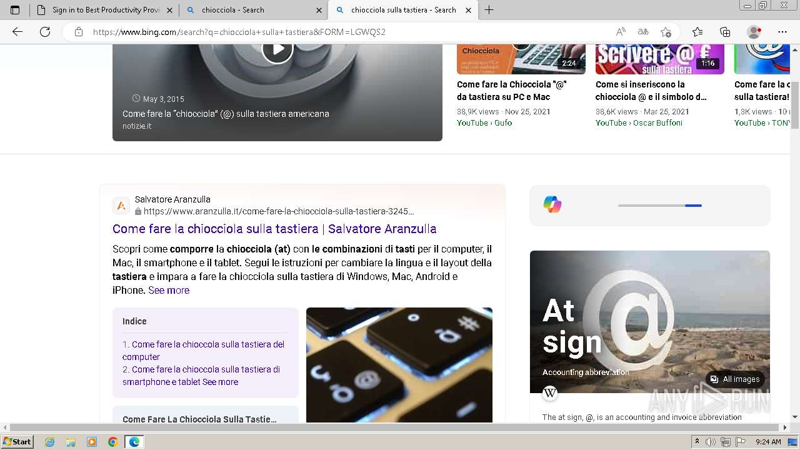Open All images for At sign

pyautogui.click(x=735, y=379)
